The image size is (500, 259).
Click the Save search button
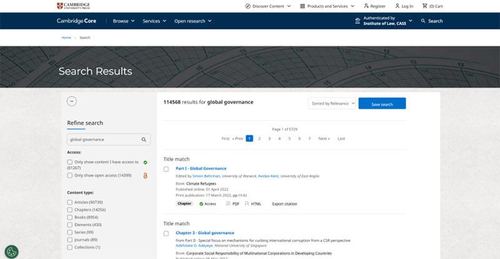tap(382, 104)
